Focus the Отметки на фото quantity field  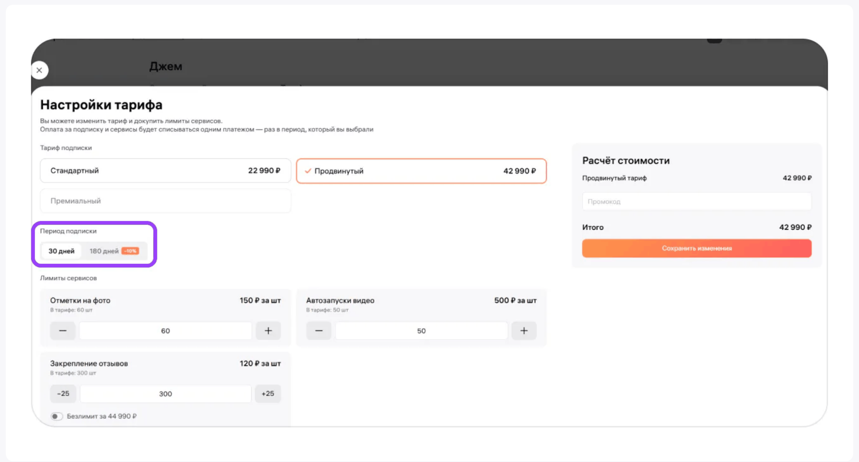[165, 331]
